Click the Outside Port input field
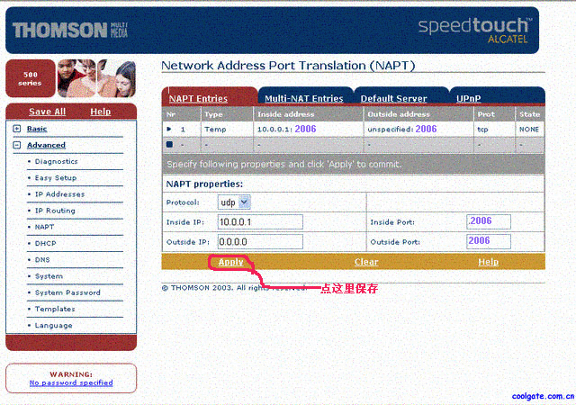 coord(489,241)
